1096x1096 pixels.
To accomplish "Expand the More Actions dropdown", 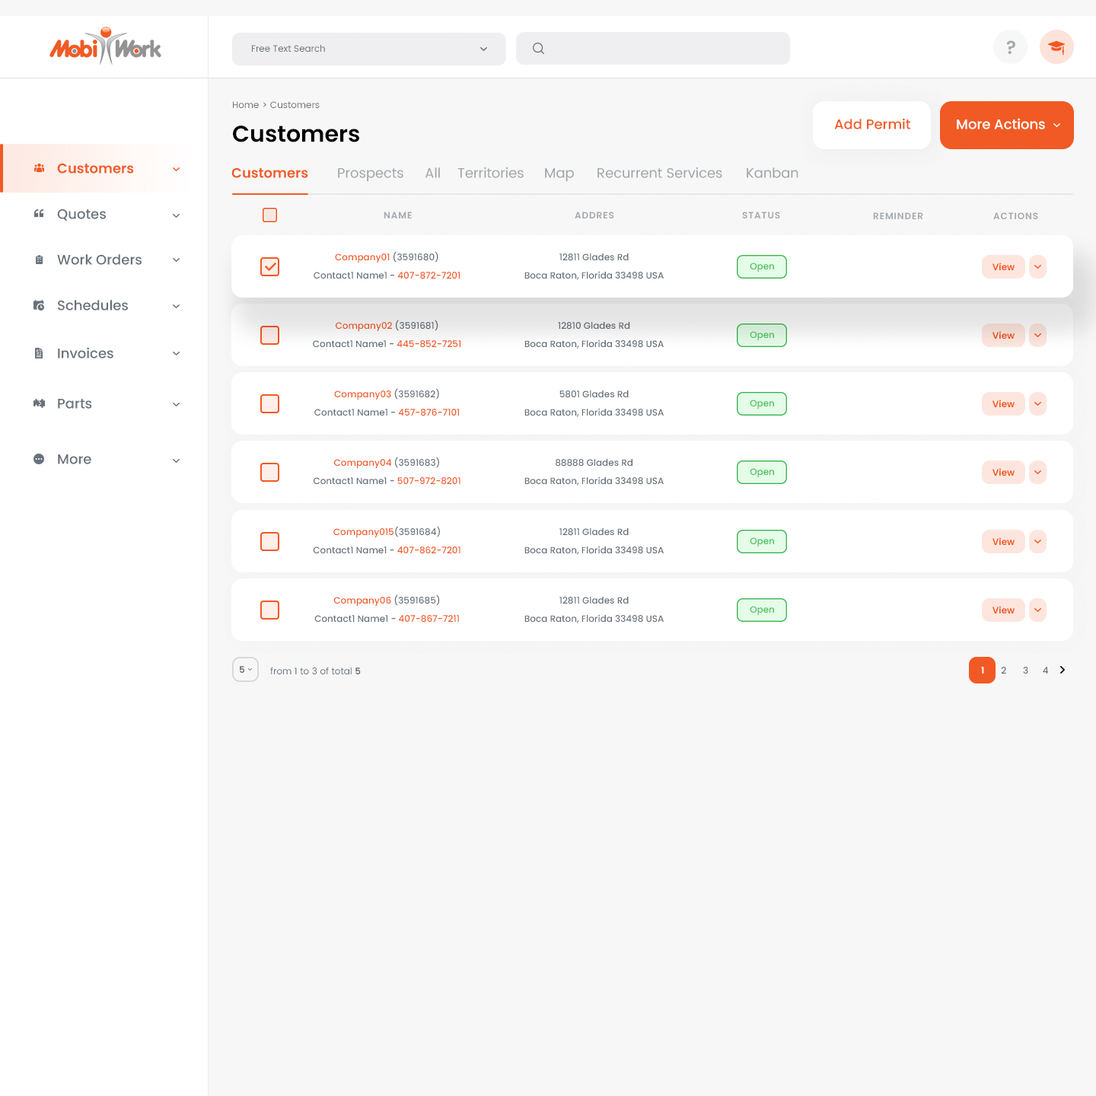I will point(1006,125).
